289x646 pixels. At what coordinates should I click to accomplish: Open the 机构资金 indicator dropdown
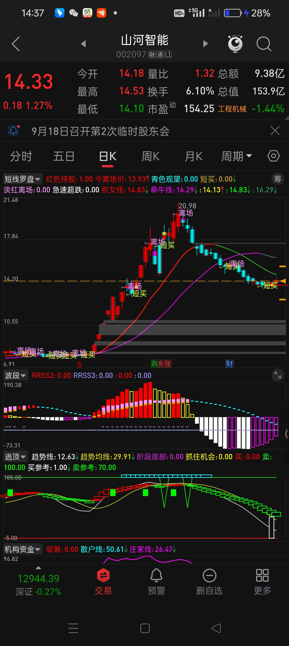[x=22, y=549]
